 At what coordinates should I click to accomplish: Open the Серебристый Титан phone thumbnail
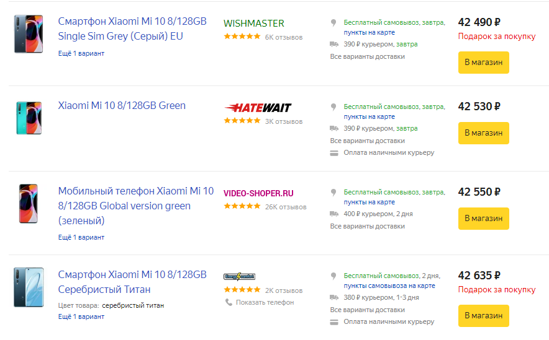pyautogui.click(x=29, y=287)
